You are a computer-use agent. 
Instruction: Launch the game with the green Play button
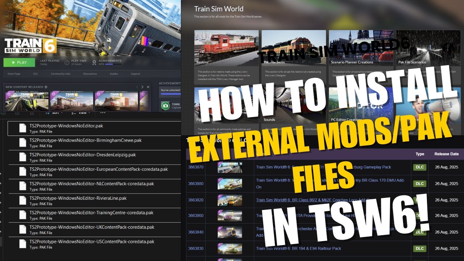click(x=19, y=62)
